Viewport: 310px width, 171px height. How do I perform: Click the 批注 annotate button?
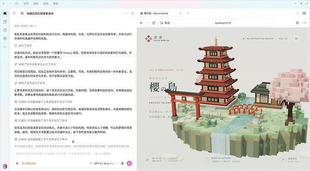tap(165, 23)
